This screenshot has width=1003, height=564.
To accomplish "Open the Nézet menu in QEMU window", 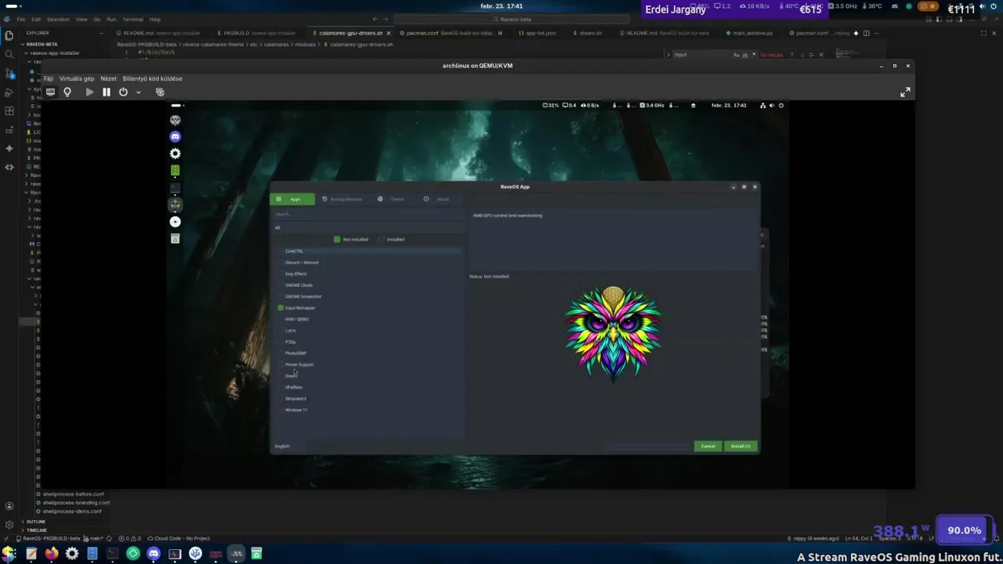I will [x=108, y=78].
